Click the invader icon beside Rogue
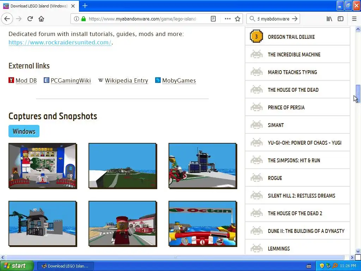Screen dimensions: 361x271 (257, 178)
